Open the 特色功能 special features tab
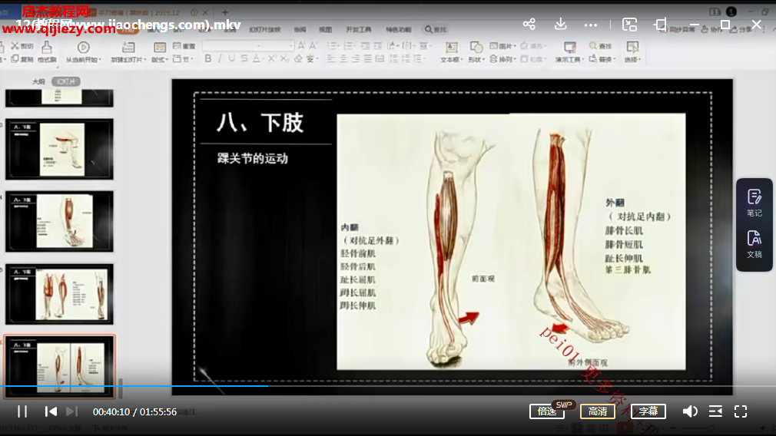 click(x=399, y=30)
